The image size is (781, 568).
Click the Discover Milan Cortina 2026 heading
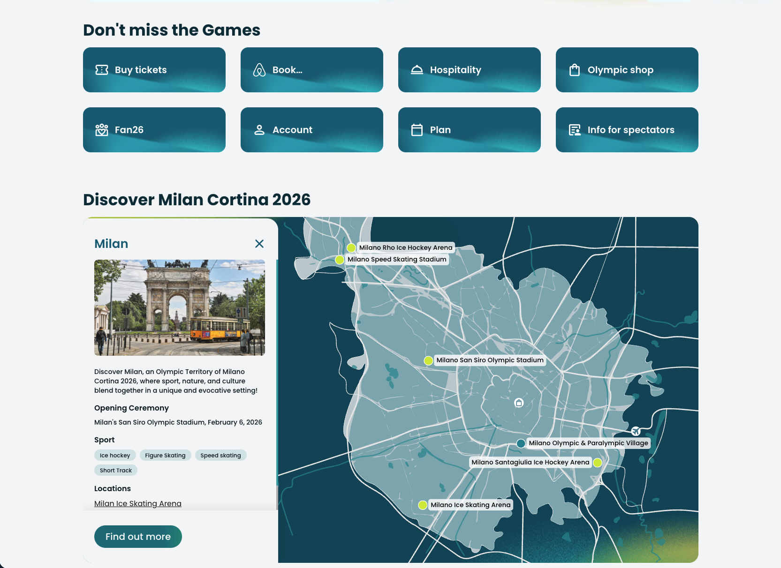197,200
